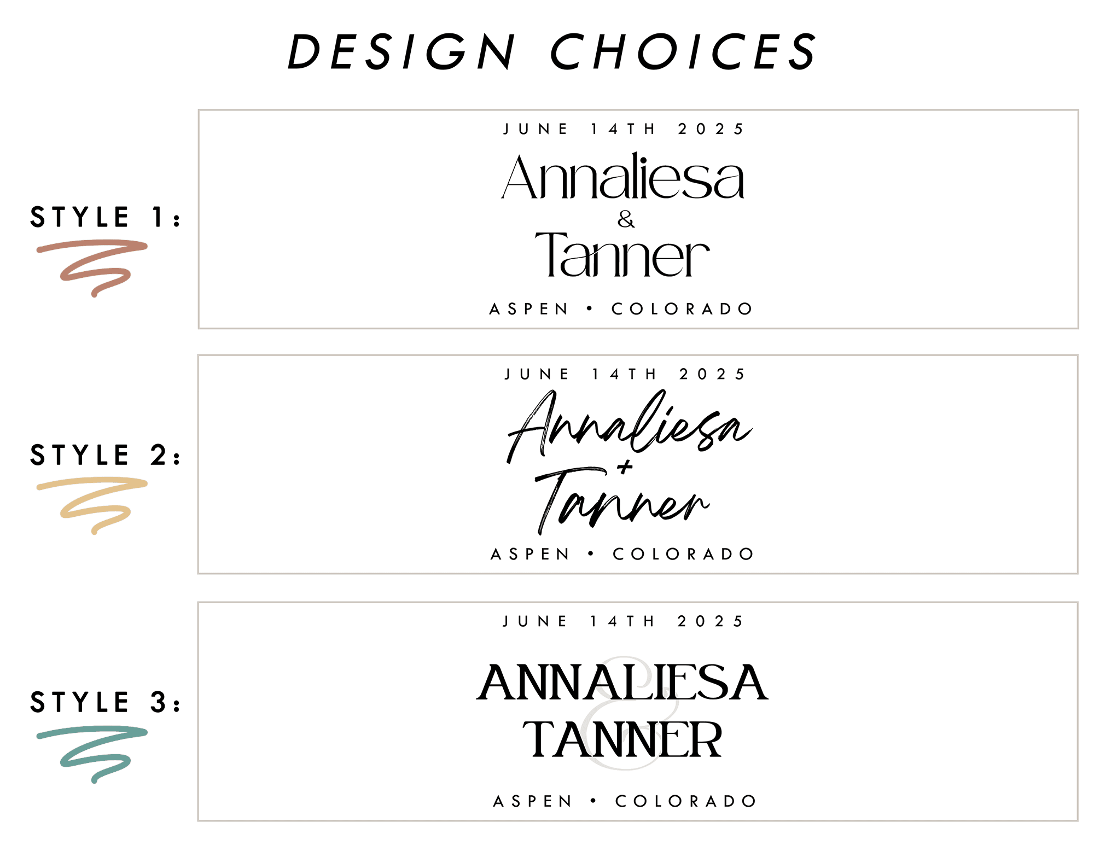Click the teal squiggle under Style 3
The width and height of the screenshot is (1094, 857).
[x=93, y=753]
